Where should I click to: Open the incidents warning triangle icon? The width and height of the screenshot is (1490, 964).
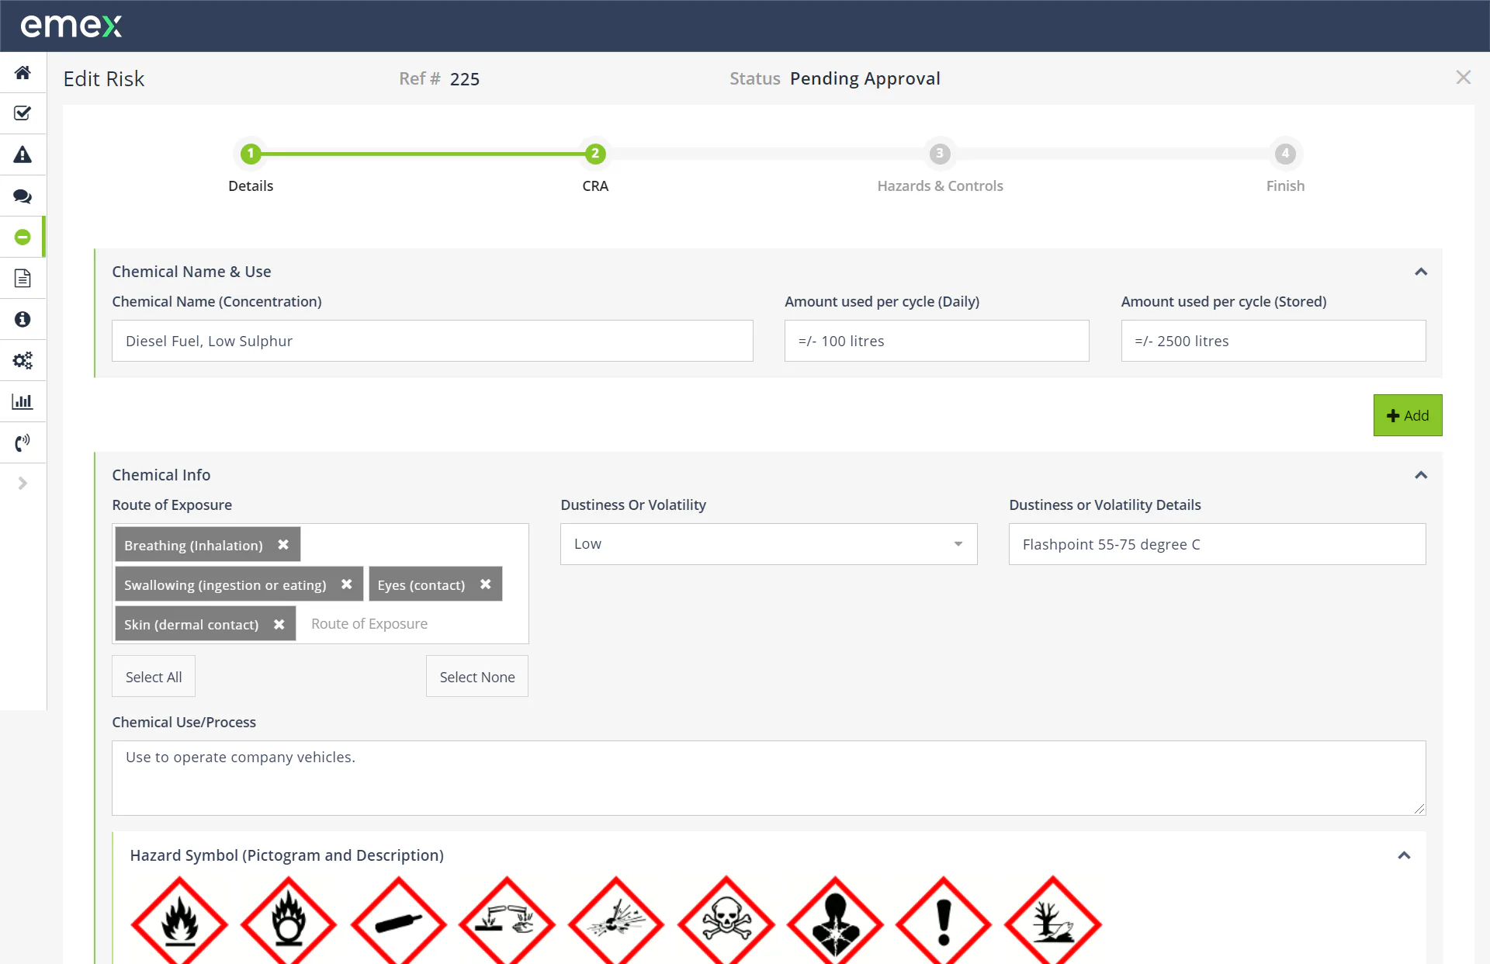[23, 154]
